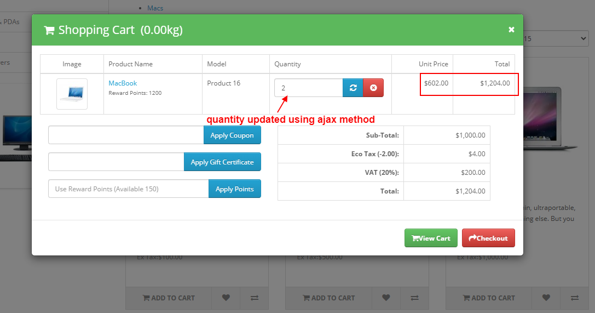Click compare arrows icon on middle product card
Image resolution: width=595 pixels, height=313 pixels.
click(x=415, y=298)
